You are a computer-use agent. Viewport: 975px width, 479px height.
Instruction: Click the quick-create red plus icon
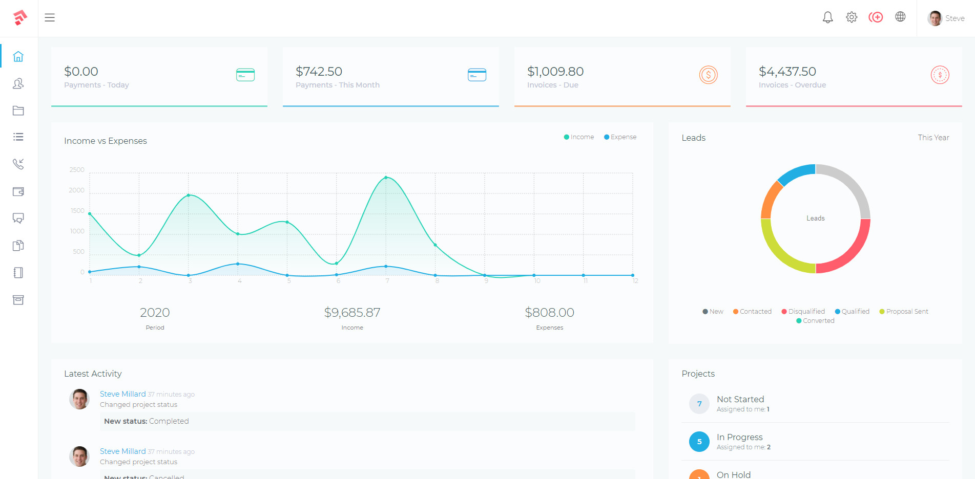[x=876, y=17]
